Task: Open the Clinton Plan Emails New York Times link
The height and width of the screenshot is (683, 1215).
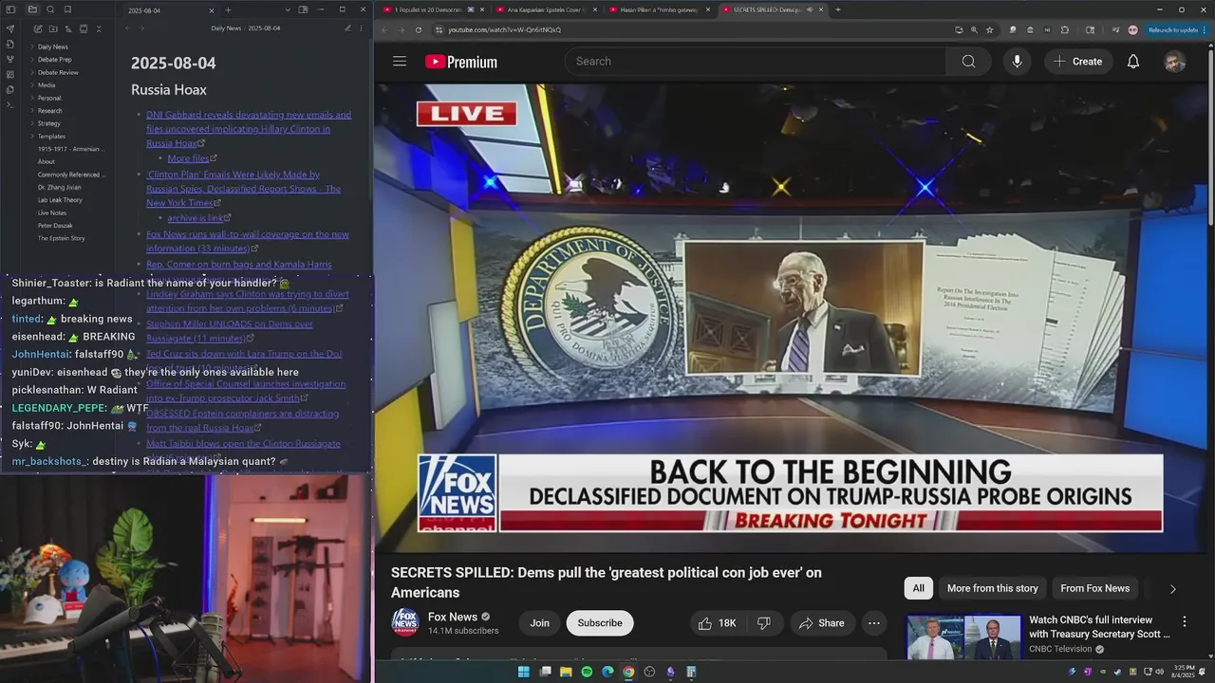Action: tap(243, 189)
